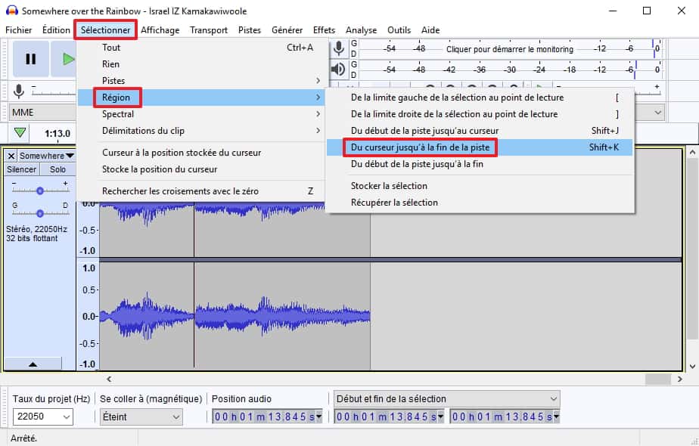The width and height of the screenshot is (699, 446).
Task: Open the Transport menu
Action: [x=208, y=29]
